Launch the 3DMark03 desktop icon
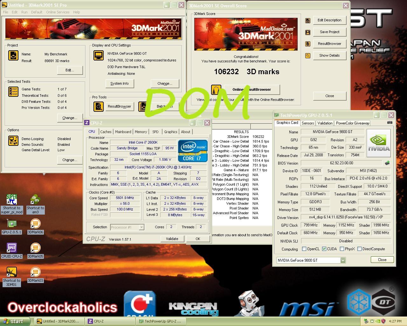 [35, 275]
